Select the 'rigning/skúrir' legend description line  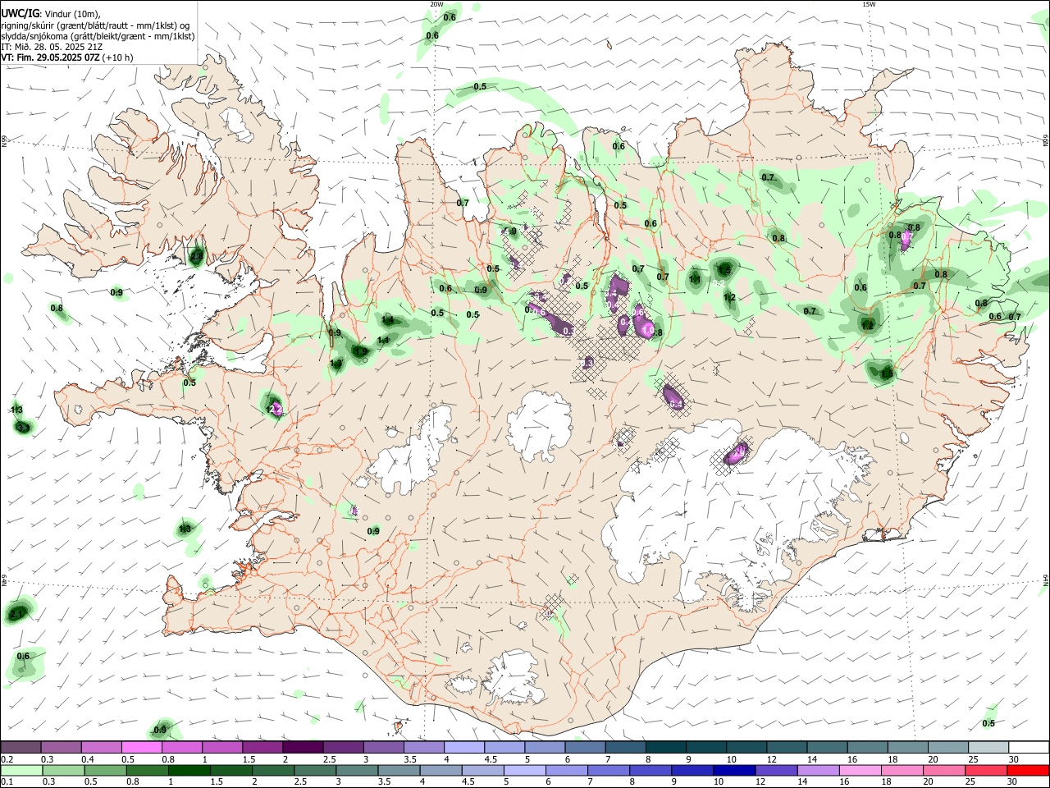(97, 25)
